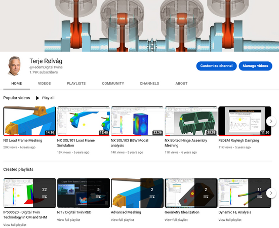Click the engine crankshaft channel banner image
Screen dimensions: 279x228
140,26
